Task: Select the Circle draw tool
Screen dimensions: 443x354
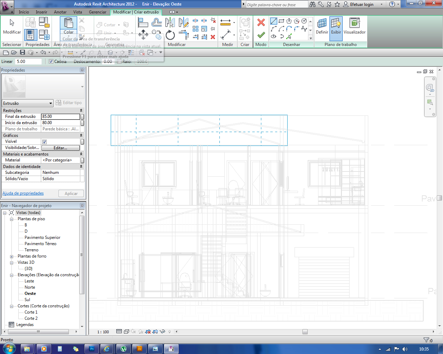Action: tap(304, 21)
